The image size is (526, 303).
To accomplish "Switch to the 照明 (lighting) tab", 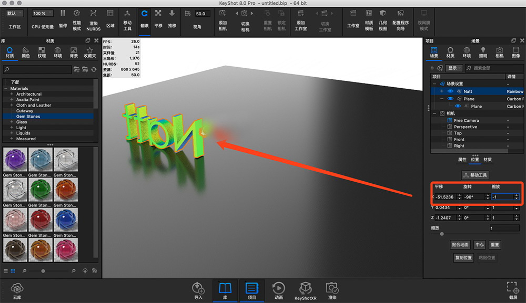I will pos(483,52).
